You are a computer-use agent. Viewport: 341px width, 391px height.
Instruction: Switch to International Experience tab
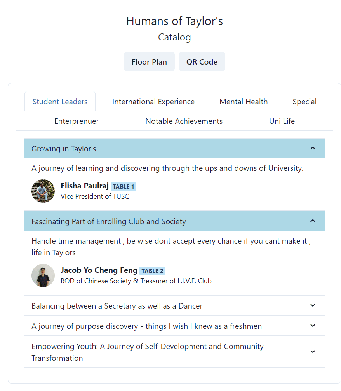click(153, 102)
